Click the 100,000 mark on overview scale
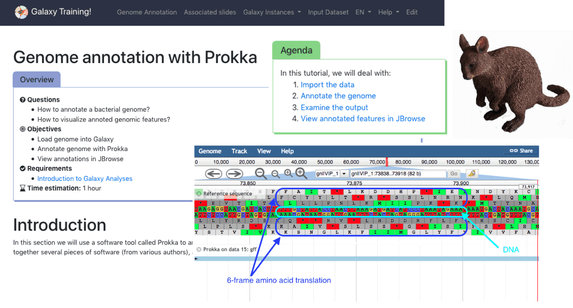This screenshot has width=573, height=308. click(455, 162)
